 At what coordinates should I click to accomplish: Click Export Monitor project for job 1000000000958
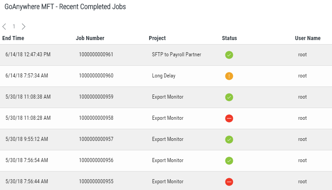[x=168, y=118]
